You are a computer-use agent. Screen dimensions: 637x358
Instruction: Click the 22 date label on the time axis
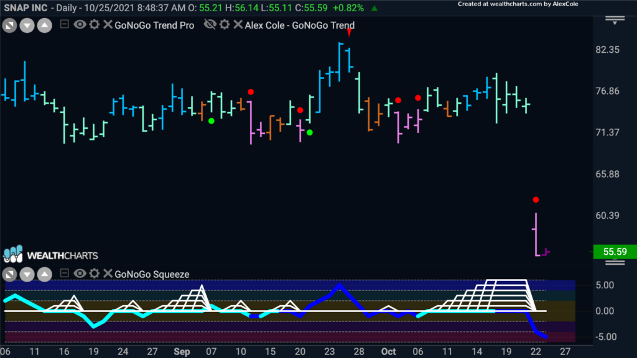tap(536, 352)
